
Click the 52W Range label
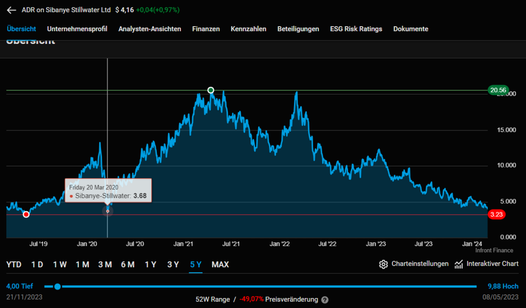coord(213,299)
